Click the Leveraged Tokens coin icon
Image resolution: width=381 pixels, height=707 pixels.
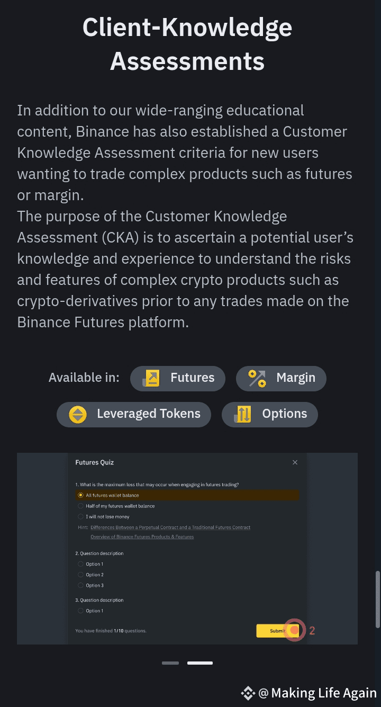[x=78, y=414]
